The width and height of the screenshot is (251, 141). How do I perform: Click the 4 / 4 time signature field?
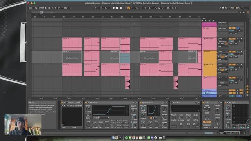click(53, 8)
